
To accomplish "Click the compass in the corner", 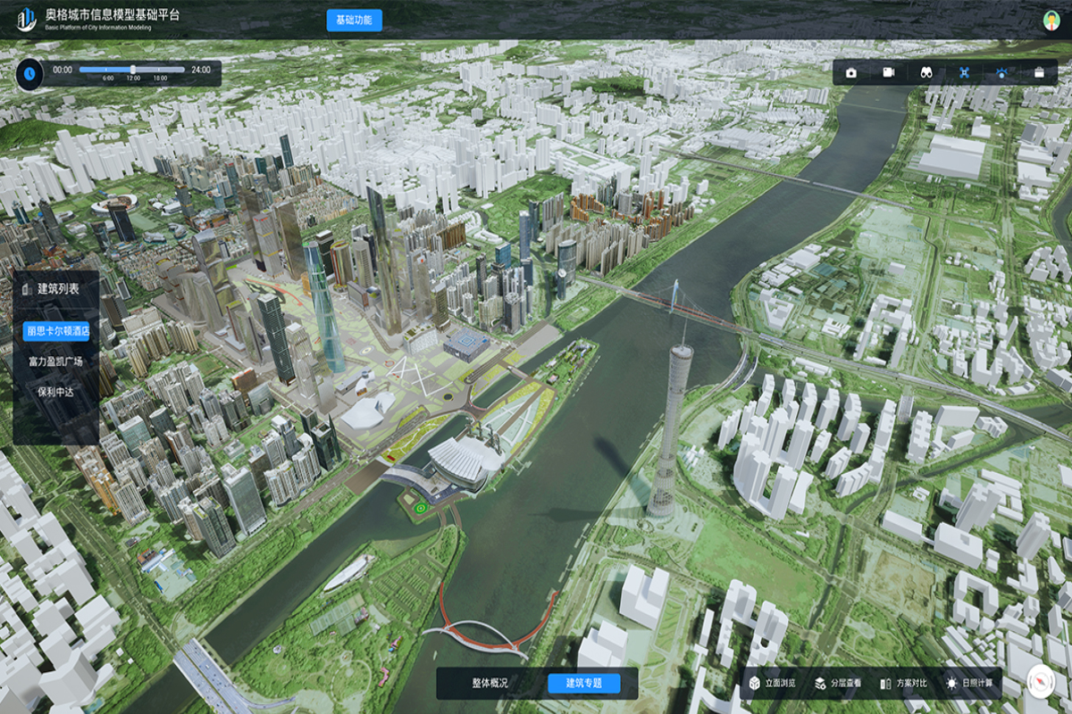I will tap(1041, 681).
